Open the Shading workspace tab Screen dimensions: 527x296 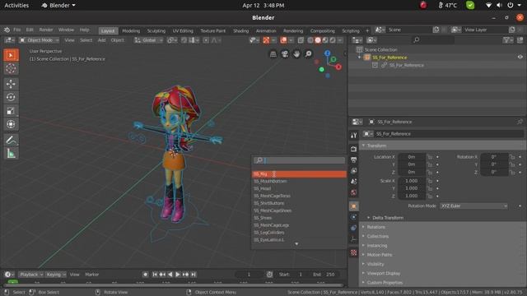click(x=241, y=30)
